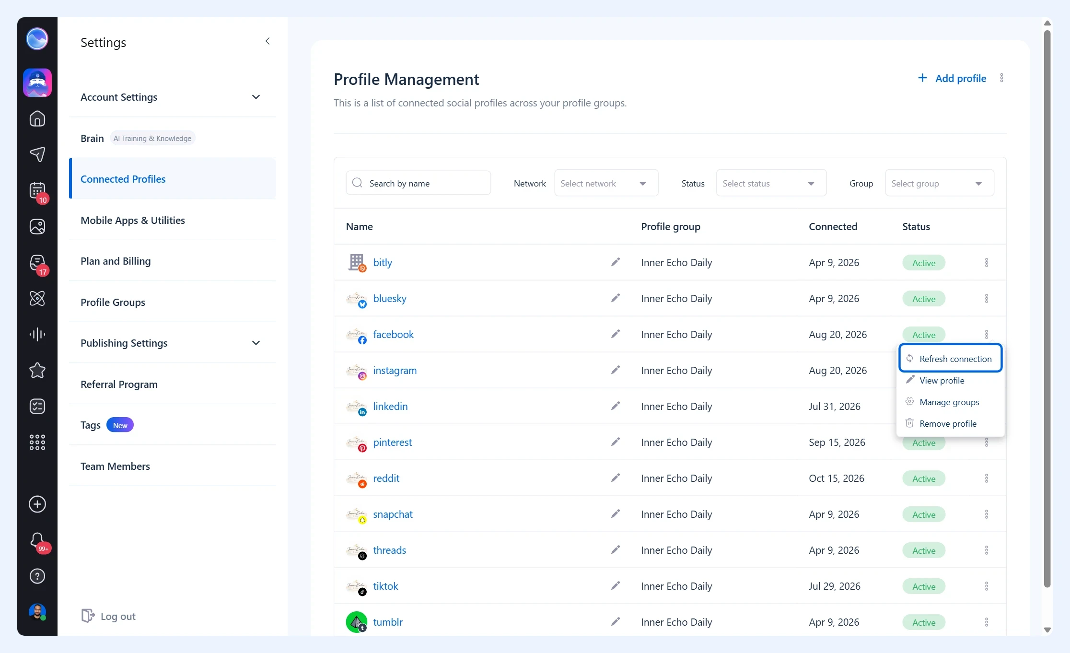Choose Manage groups from the menu
The image size is (1070, 653).
[950, 402]
